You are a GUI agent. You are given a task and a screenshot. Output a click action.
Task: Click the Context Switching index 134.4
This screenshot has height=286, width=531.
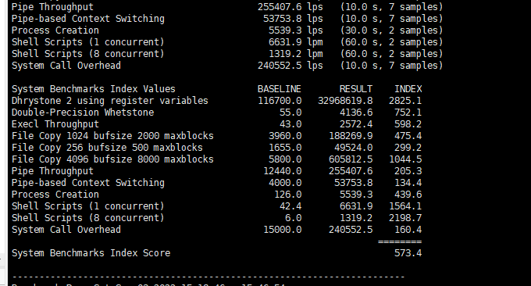coord(408,183)
